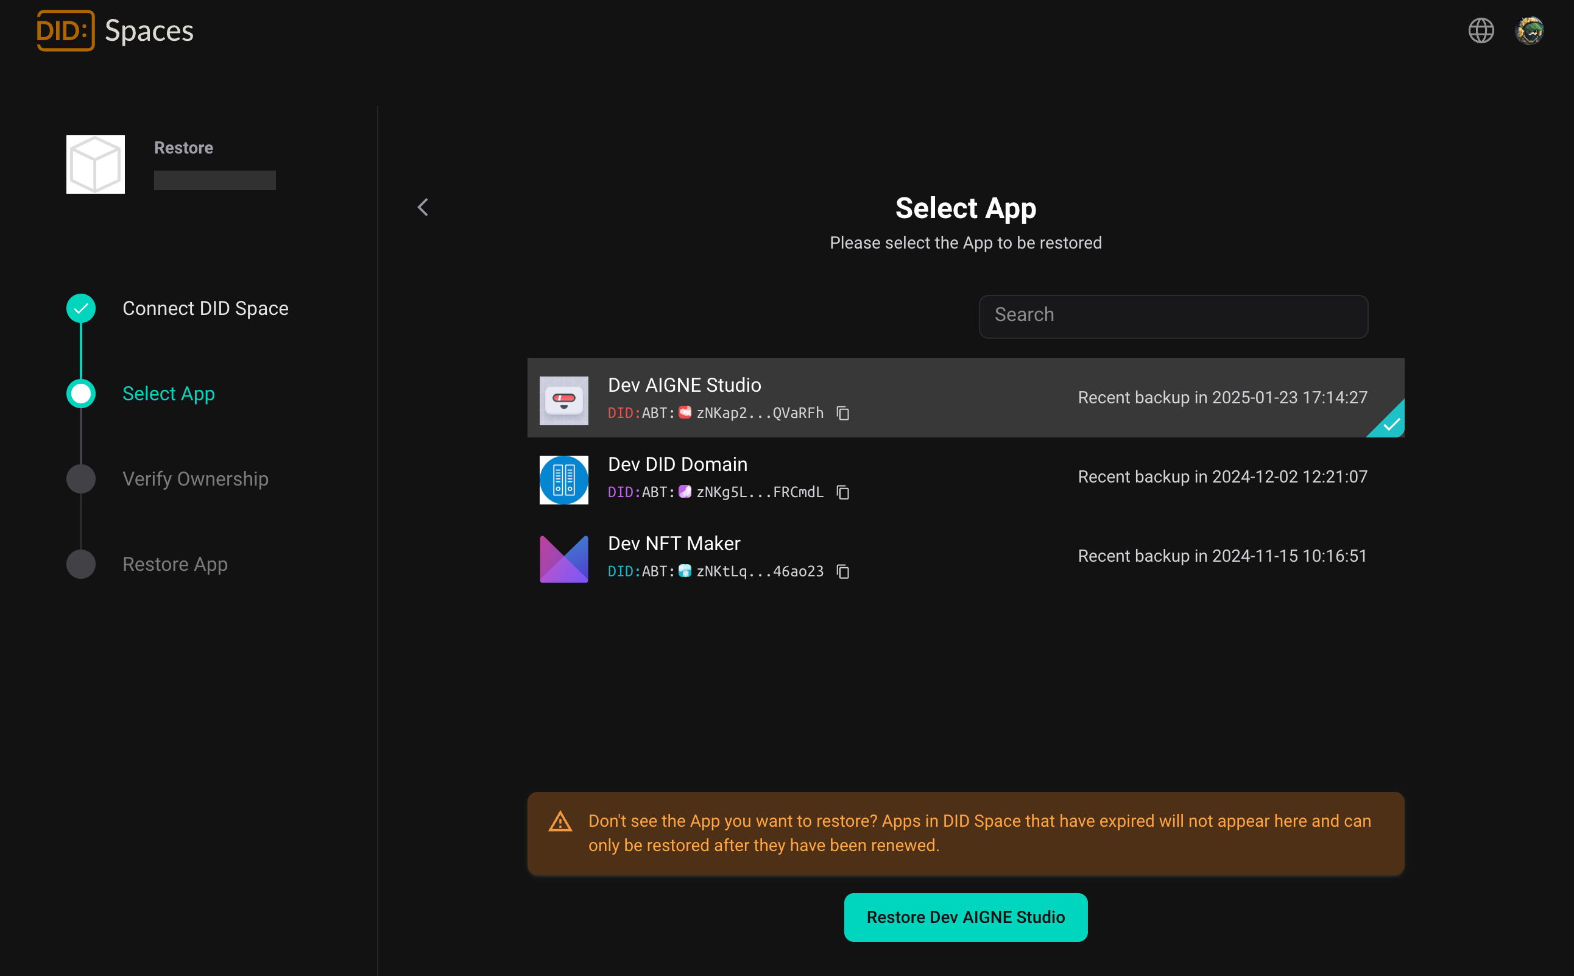Select the Dev NFT Maker app row
The width and height of the screenshot is (1574, 976).
point(965,557)
